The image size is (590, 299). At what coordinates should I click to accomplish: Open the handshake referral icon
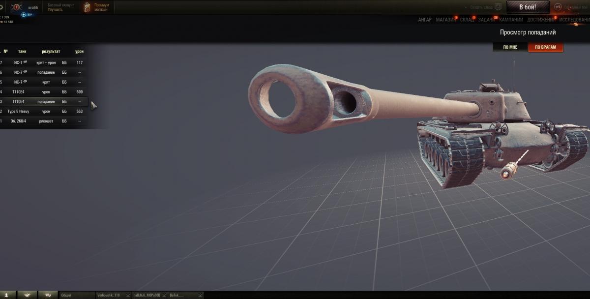click(x=28, y=295)
